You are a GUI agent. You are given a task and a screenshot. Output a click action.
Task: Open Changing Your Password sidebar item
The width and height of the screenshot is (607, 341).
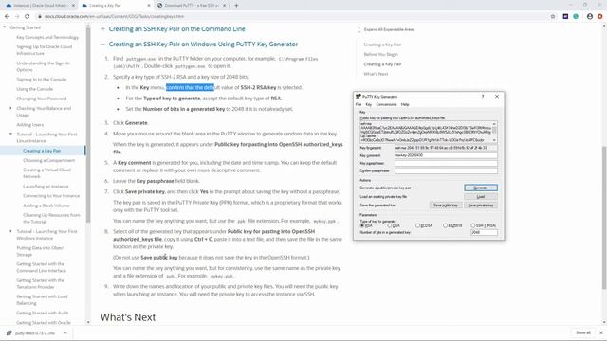pyautogui.click(x=42, y=99)
